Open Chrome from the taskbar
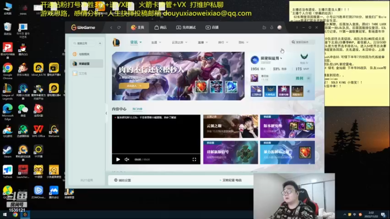The width and height of the screenshot is (390, 219). tap(15, 215)
